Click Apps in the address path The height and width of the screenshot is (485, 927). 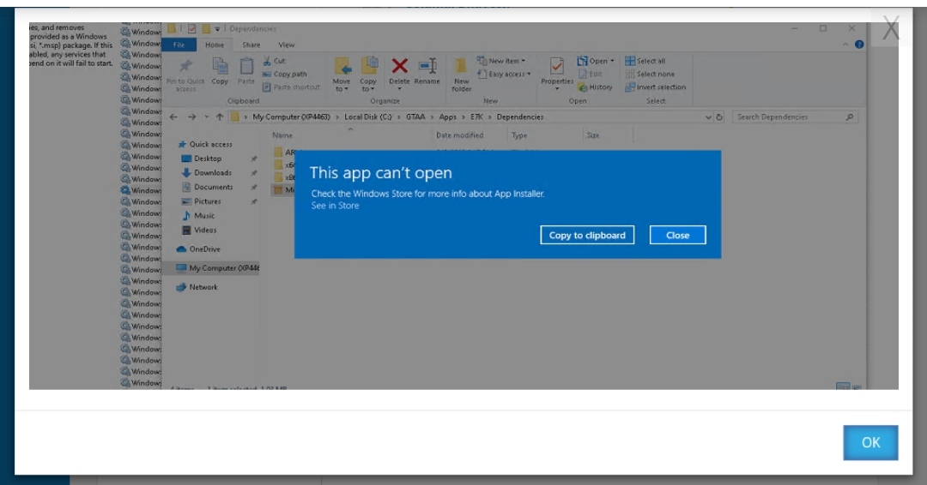coord(447,117)
